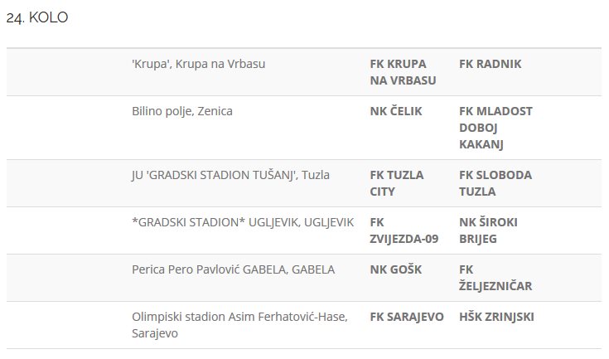Click the FK Tuzla City team name
The height and width of the screenshot is (359, 609).
[x=396, y=183]
